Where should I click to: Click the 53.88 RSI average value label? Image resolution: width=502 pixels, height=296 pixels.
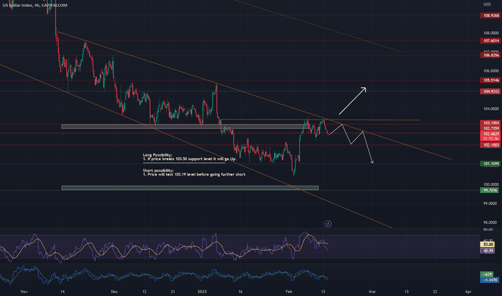coord(487,244)
